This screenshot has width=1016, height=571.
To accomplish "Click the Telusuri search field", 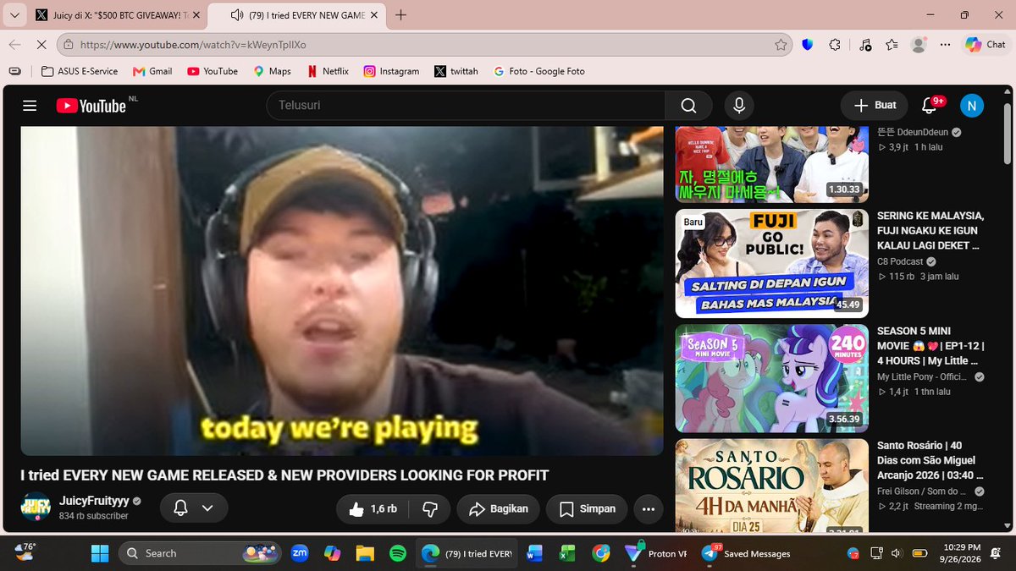I will 466,106.
